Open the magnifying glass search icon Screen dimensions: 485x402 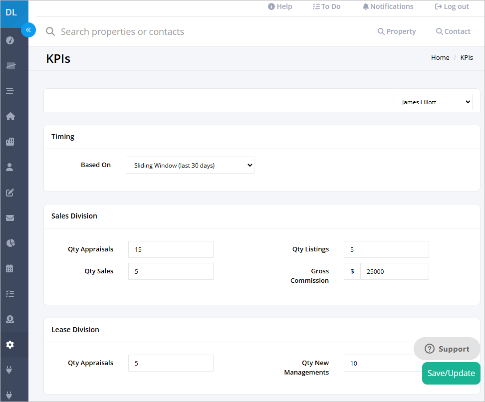coord(50,31)
